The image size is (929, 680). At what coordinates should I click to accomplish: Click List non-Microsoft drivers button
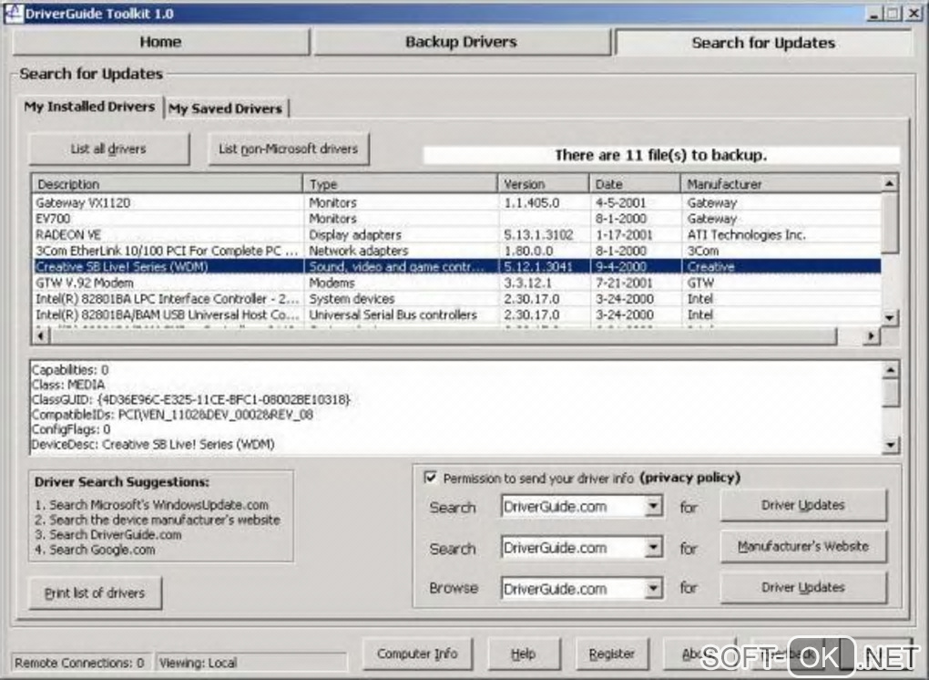[289, 149]
